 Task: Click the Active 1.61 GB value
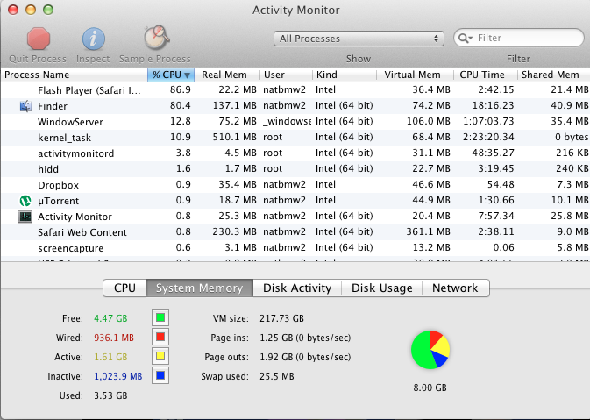110,357
